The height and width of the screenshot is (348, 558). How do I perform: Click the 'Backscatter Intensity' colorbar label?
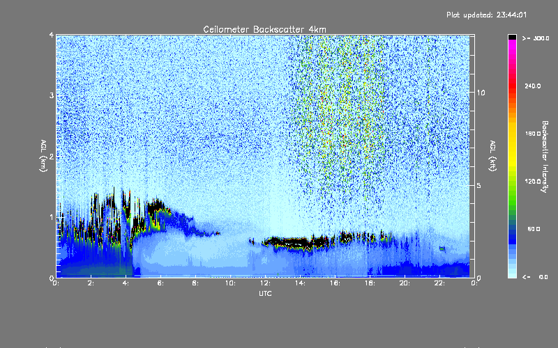click(x=545, y=157)
